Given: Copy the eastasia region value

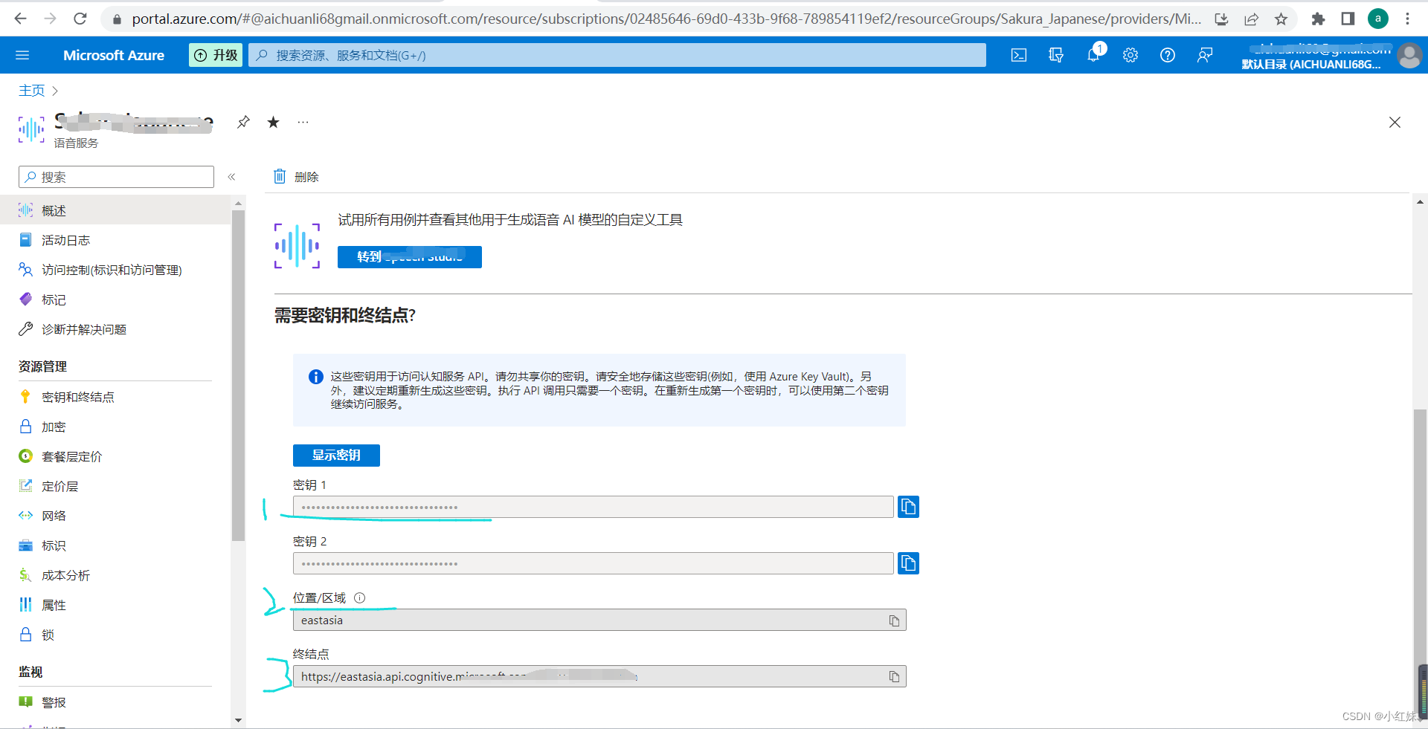Looking at the screenshot, I should click(892, 620).
